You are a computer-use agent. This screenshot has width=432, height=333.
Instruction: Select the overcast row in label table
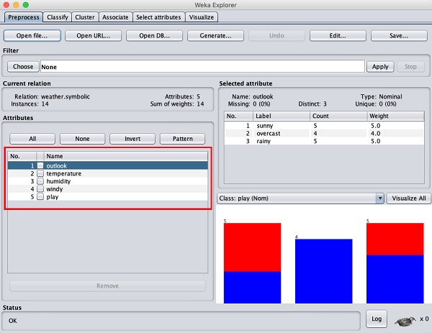[x=270, y=133]
